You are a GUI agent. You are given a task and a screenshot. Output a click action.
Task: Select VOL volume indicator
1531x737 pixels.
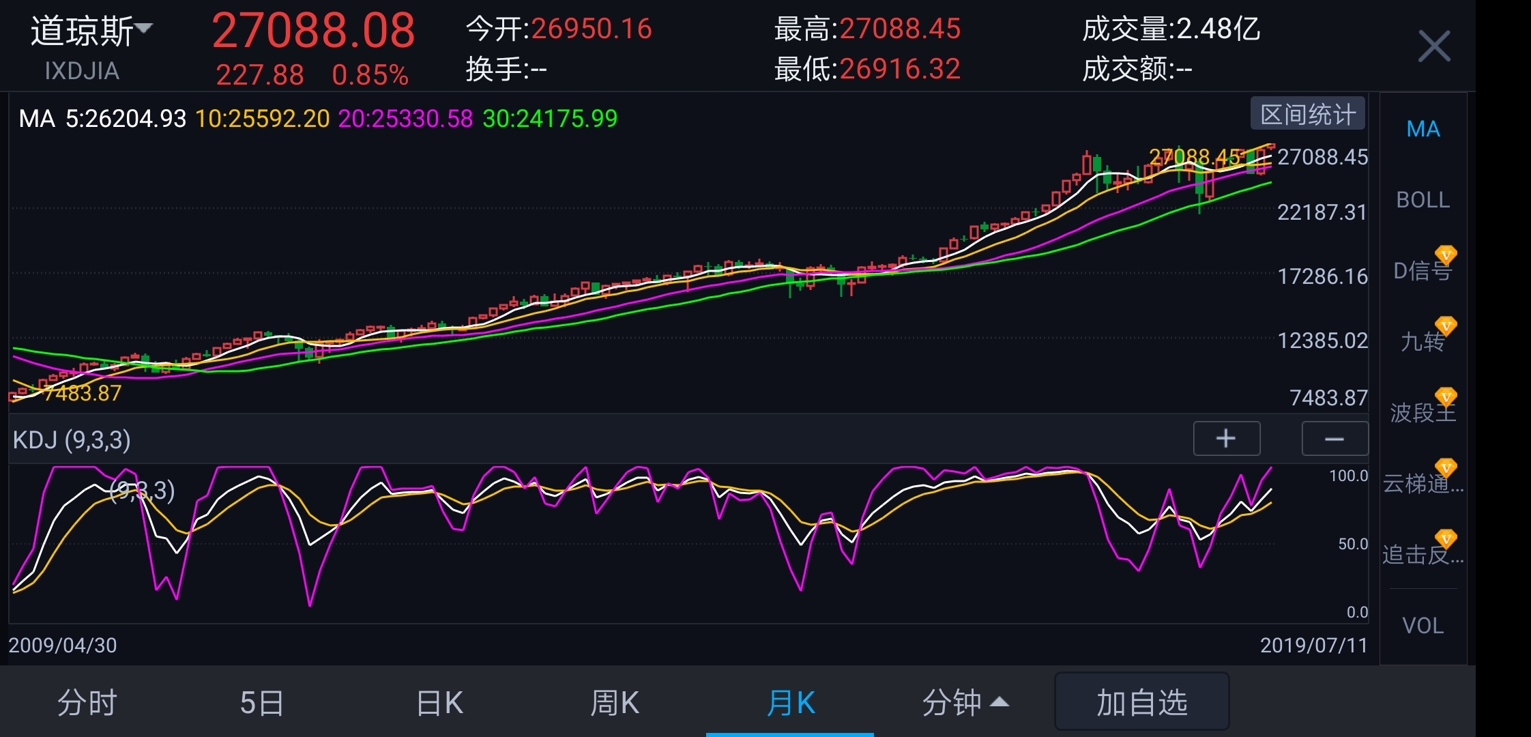tap(1423, 625)
